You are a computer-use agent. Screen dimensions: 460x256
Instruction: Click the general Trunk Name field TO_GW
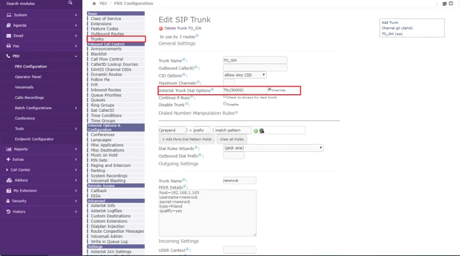coord(255,60)
